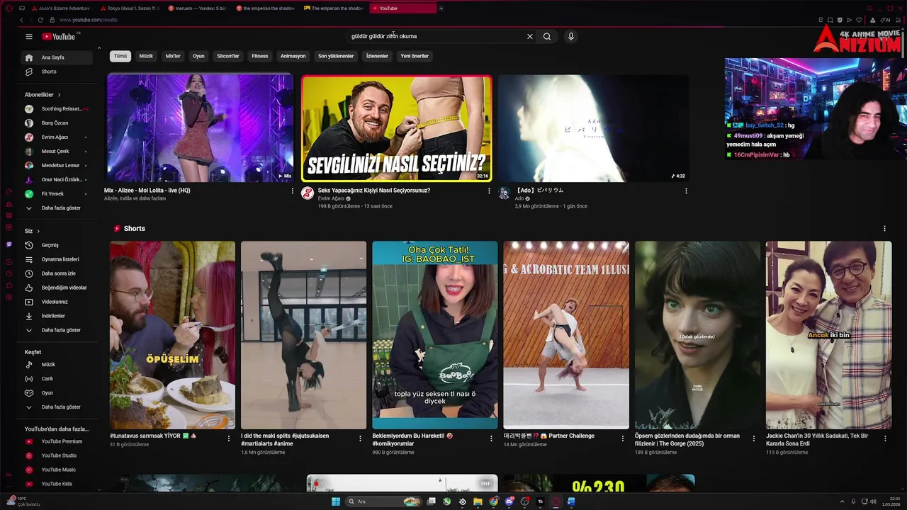Open options menu for Ado video
The height and width of the screenshot is (510, 907).
coord(686,191)
